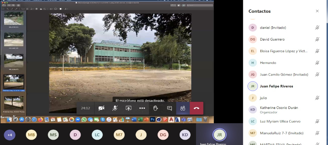Click muted mic icon beside daniel
The height and width of the screenshot is (145, 328).
tap(317, 27)
